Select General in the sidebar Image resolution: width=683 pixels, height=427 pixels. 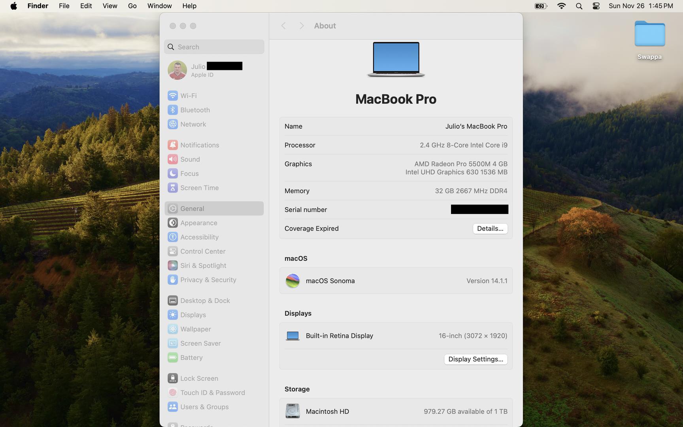click(x=214, y=209)
